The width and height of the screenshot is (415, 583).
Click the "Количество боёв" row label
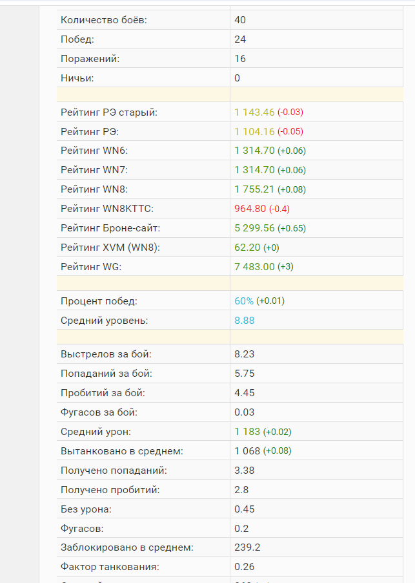pyautogui.click(x=103, y=20)
